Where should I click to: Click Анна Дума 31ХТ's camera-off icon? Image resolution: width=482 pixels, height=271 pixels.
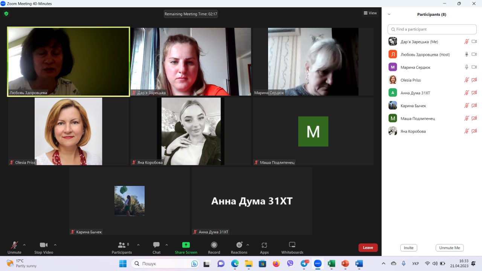tap(474, 93)
